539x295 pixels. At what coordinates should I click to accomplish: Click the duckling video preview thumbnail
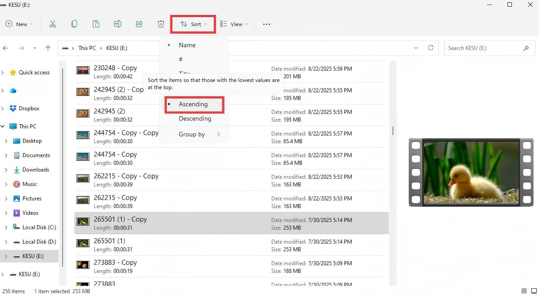[471, 172]
